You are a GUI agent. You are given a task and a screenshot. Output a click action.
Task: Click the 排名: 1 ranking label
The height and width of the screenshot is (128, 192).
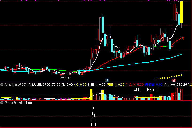tap(152, 90)
